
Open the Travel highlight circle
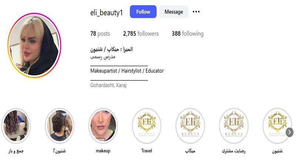point(147,126)
